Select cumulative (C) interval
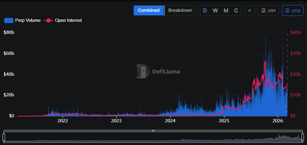 pyautogui.click(x=236, y=10)
